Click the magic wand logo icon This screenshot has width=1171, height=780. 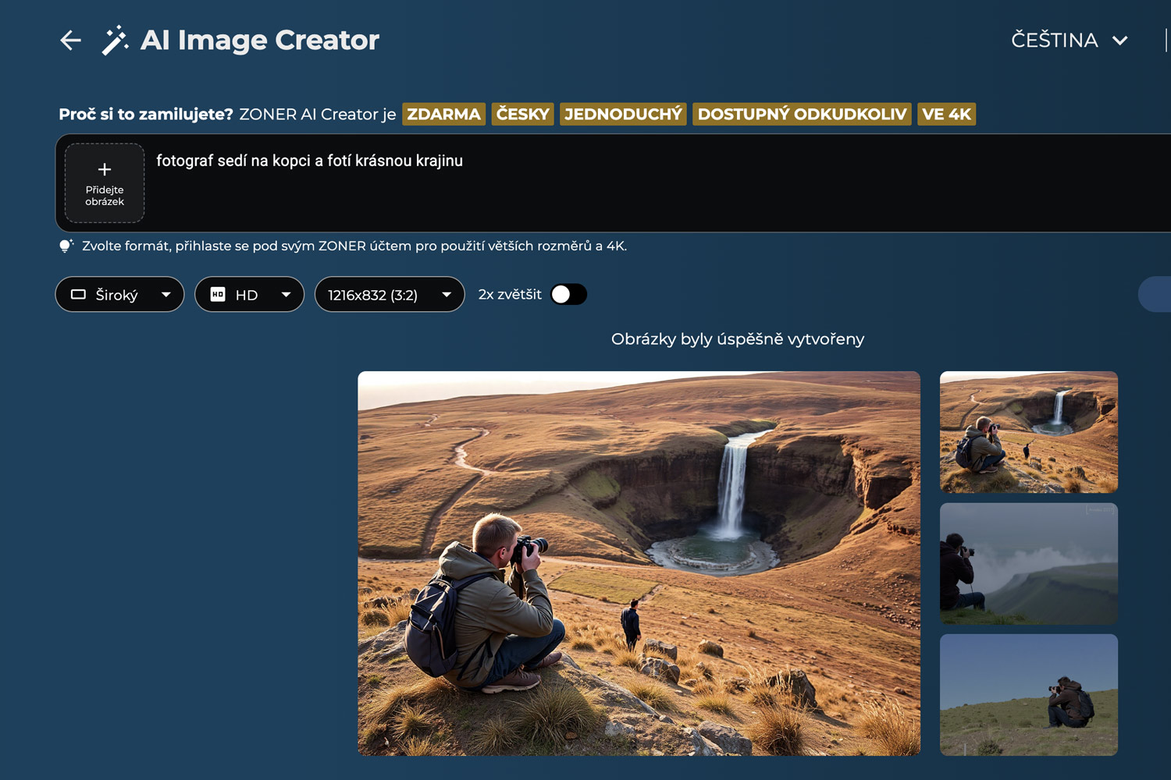(116, 41)
